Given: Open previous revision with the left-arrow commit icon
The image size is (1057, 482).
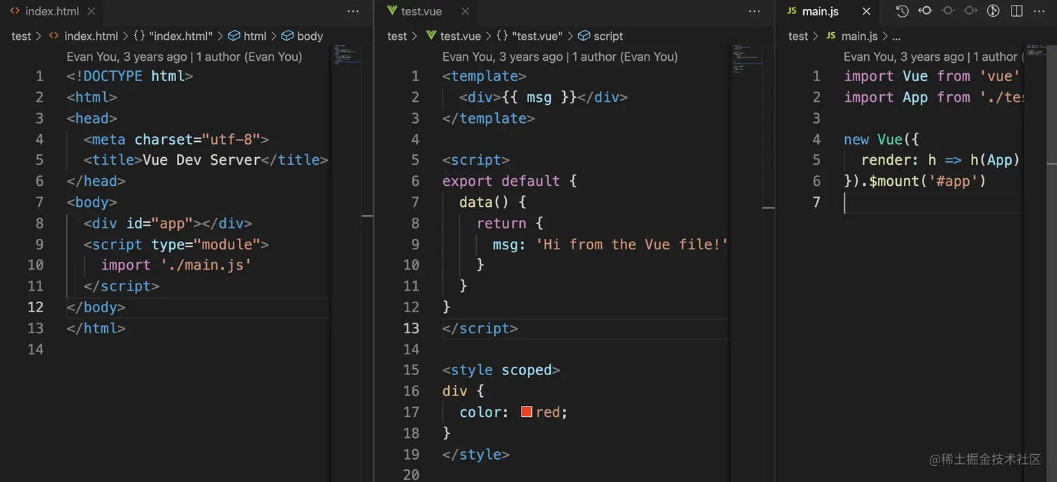Looking at the screenshot, I should point(925,11).
